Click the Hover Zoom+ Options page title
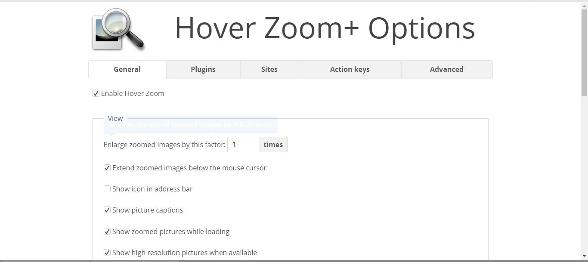This screenshot has width=588, height=262. pos(325,28)
